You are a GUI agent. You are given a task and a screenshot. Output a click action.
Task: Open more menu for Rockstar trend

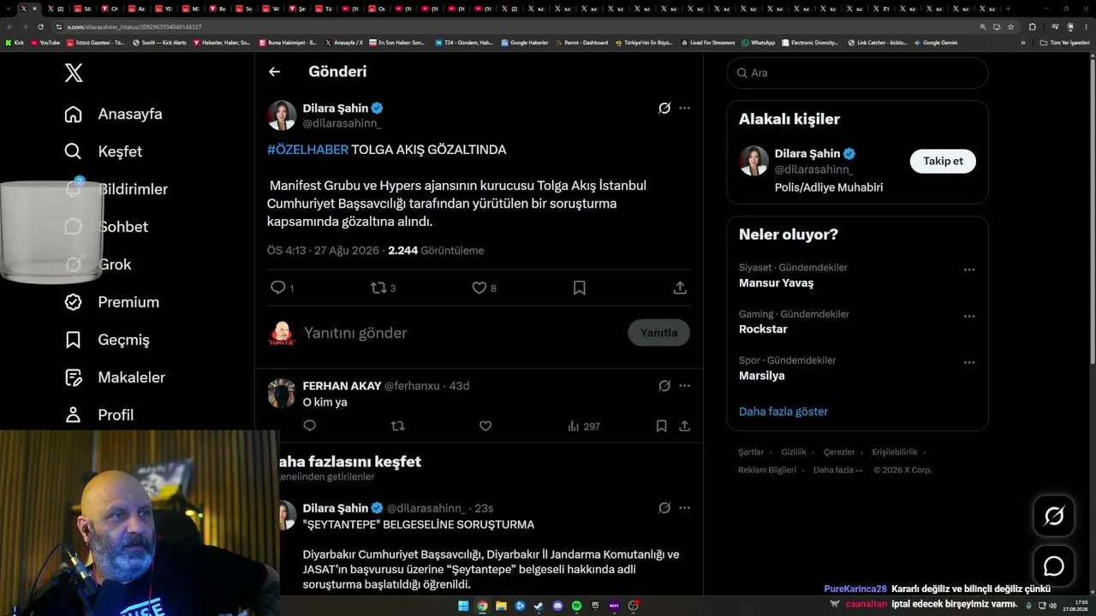(969, 317)
